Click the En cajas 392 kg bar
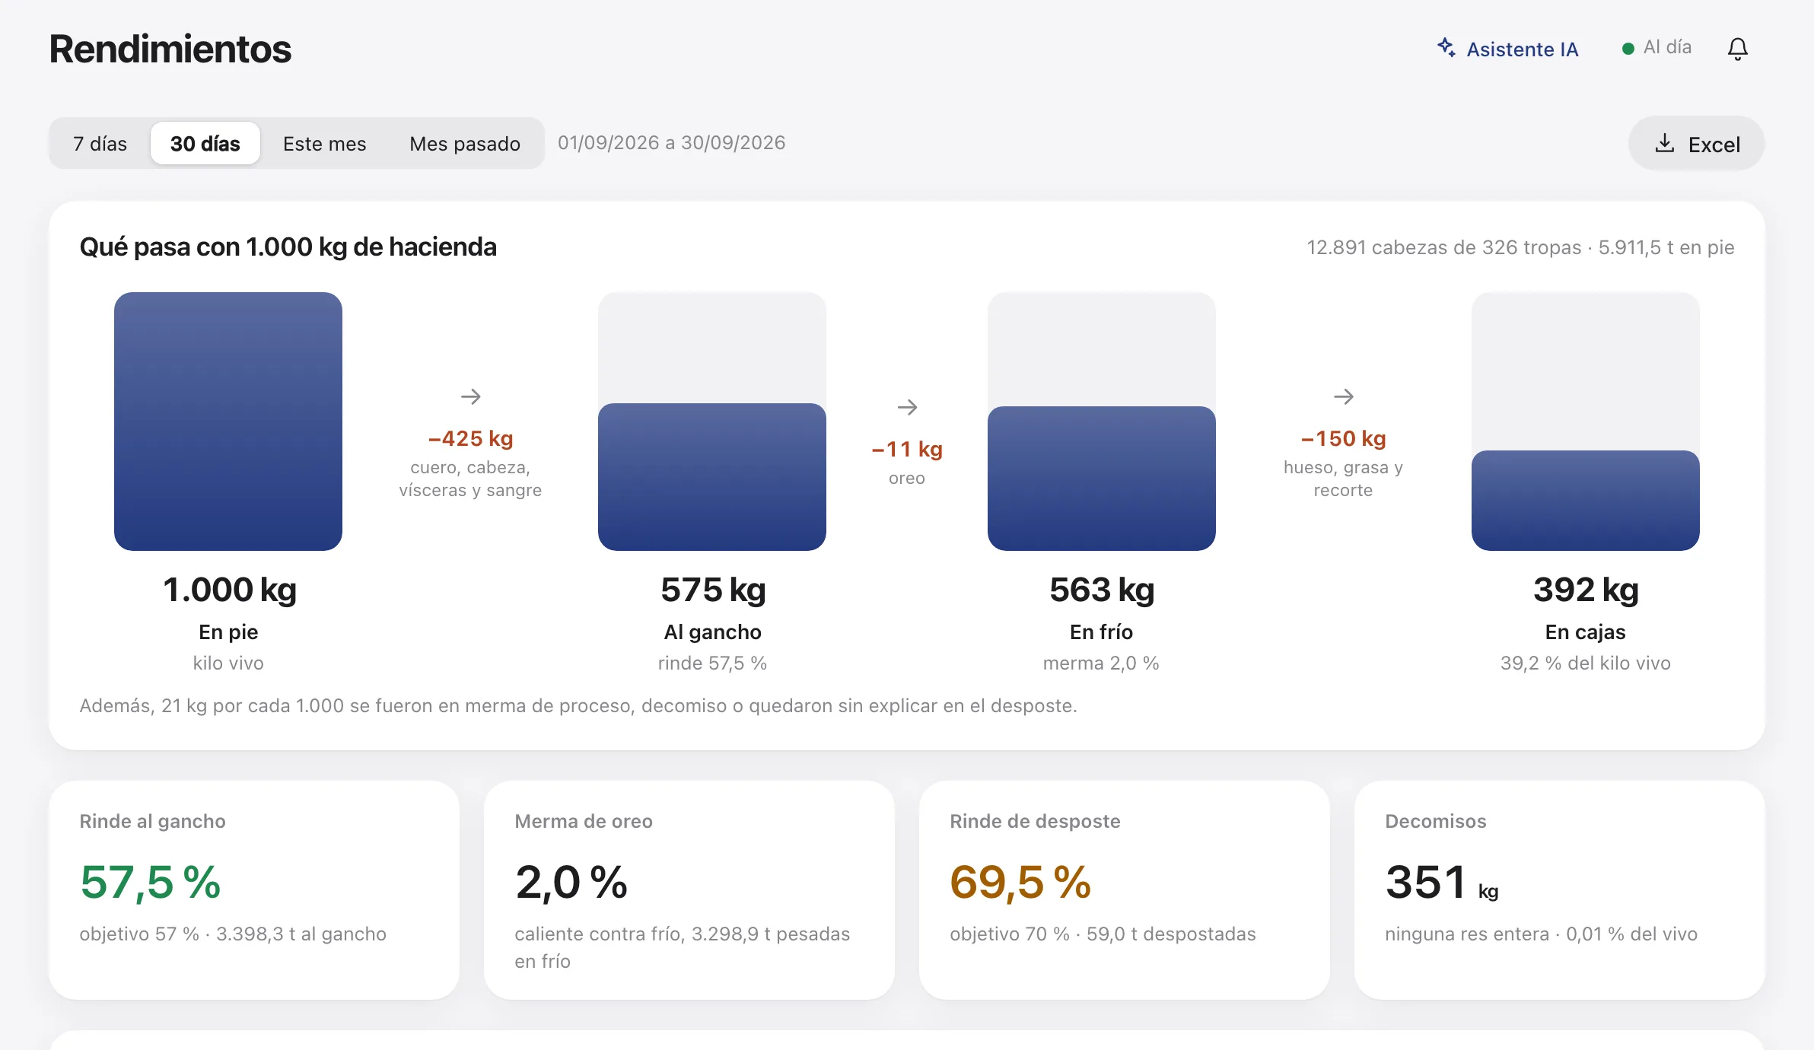Image resolution: width=1814 pixels, height=1050 pixels. 1586,501
